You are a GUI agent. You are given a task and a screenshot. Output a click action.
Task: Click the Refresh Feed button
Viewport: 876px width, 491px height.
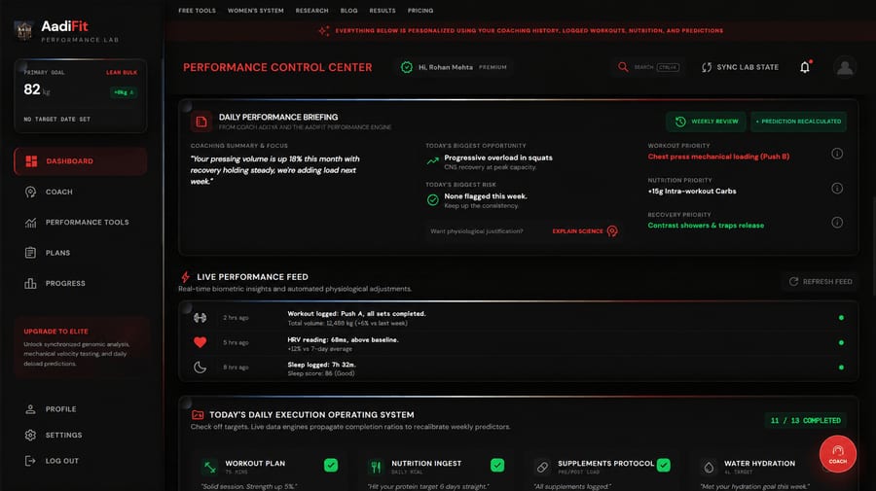pyautogui.click(x=821, y=282)
